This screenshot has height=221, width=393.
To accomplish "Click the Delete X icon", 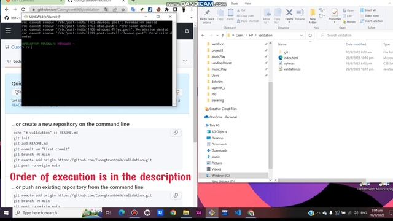I will click(289, 12).
